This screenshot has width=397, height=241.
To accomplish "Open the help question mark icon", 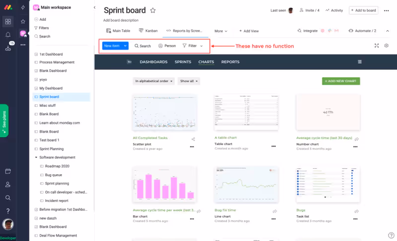I will (8, 211).
